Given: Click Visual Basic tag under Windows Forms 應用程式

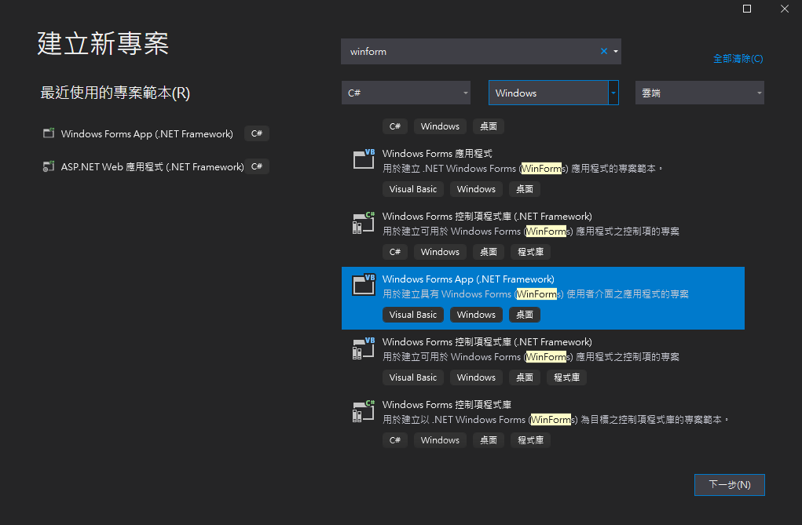Looking at the screenshot, I should pos(412,189).
